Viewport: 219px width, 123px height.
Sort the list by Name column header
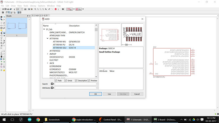46,26
